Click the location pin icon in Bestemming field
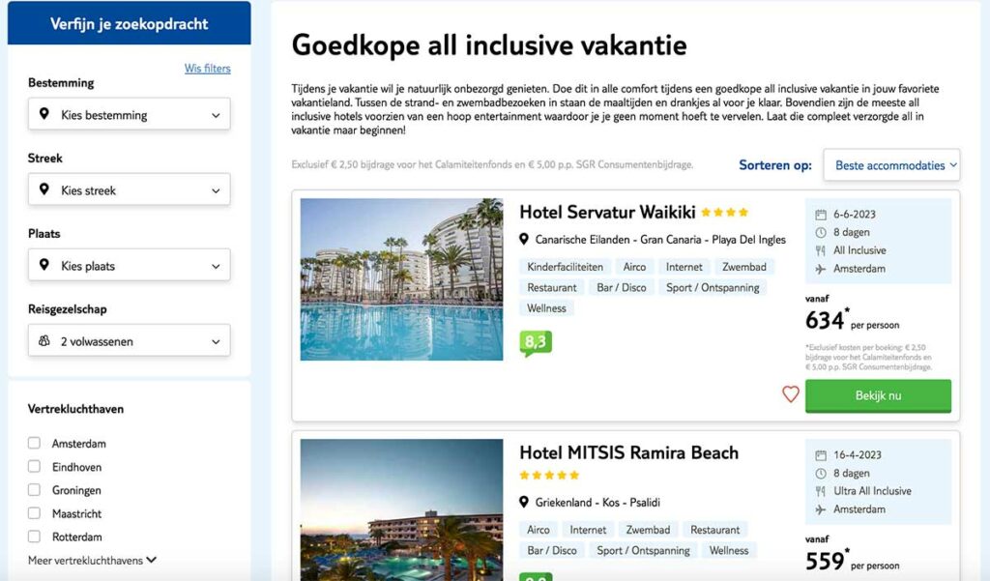This screenshot has height=581, width=990. tap(44, 114)
